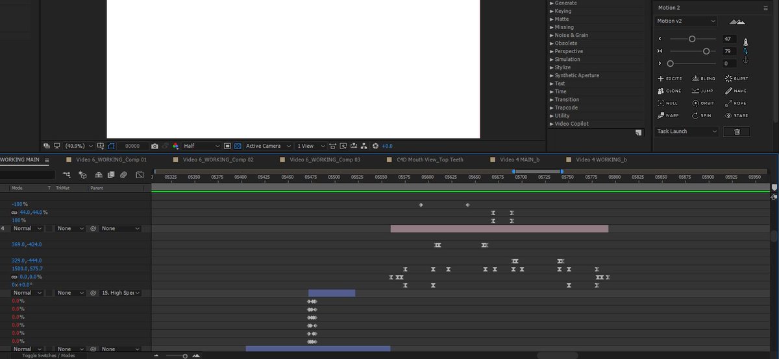Open the magnification (40.9%) dropdown
The height and width of the screenshot is (359, 779).
(79, 146)
